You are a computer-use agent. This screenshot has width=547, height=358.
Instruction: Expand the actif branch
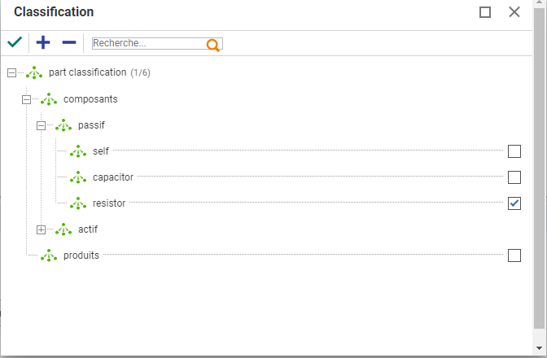tap(41, 229)
